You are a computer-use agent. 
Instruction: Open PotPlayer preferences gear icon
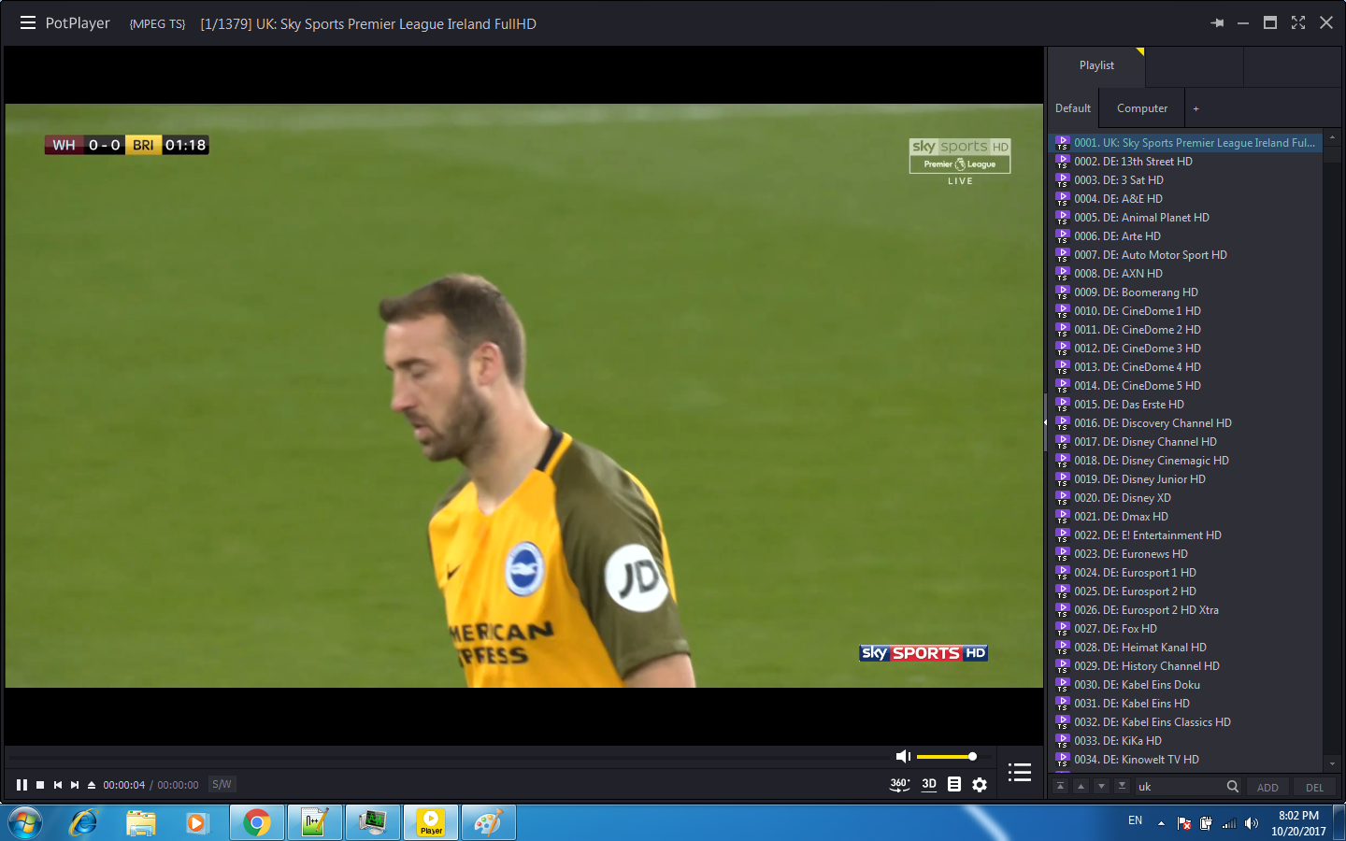pyautogui.click(x=979, y=786)
